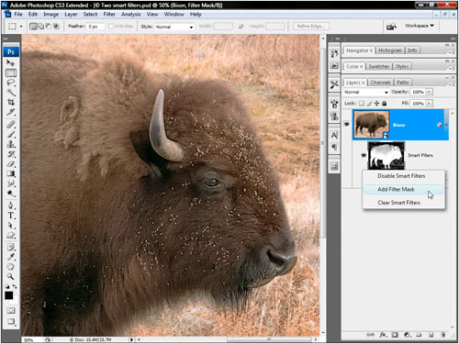Select the Move tool
The height and width of the screenshot is (344, 459).
(11, 63)
